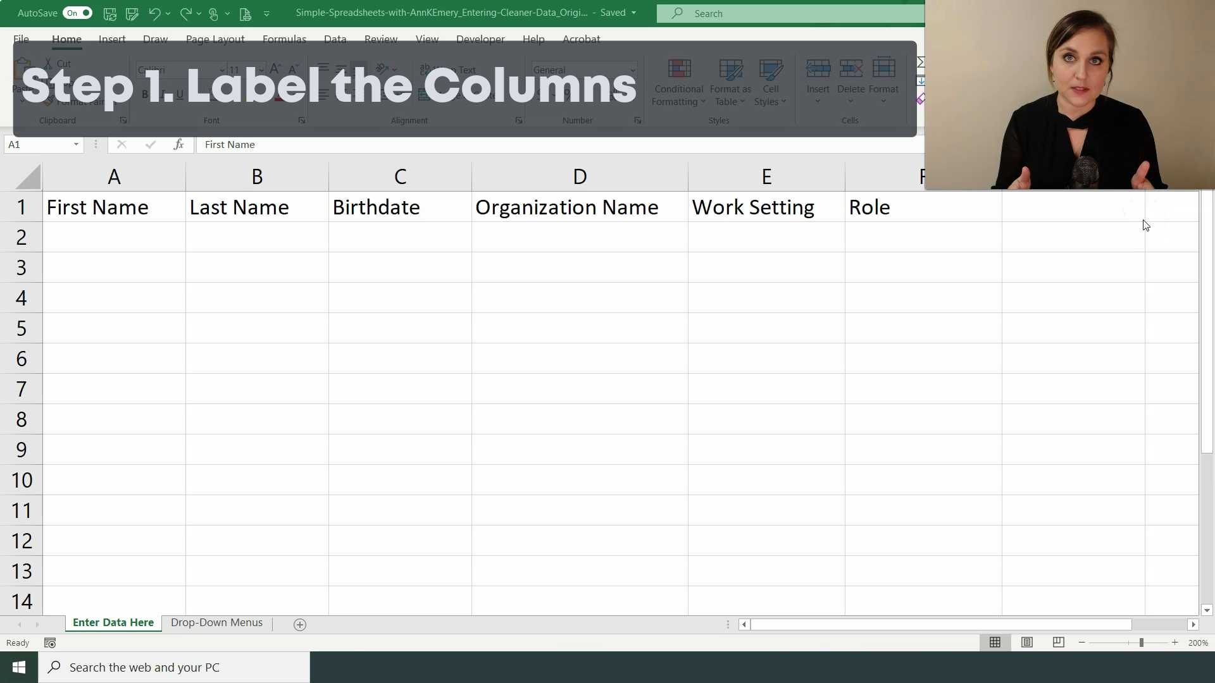Check the formula bar checkmark
1215x683 pixels.
tap(150, 144)
